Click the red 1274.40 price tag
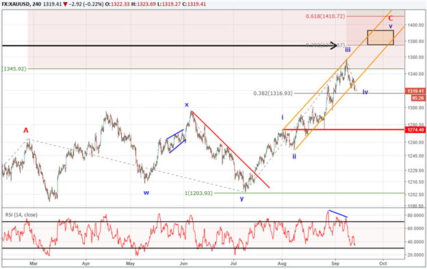 point(415,130)
